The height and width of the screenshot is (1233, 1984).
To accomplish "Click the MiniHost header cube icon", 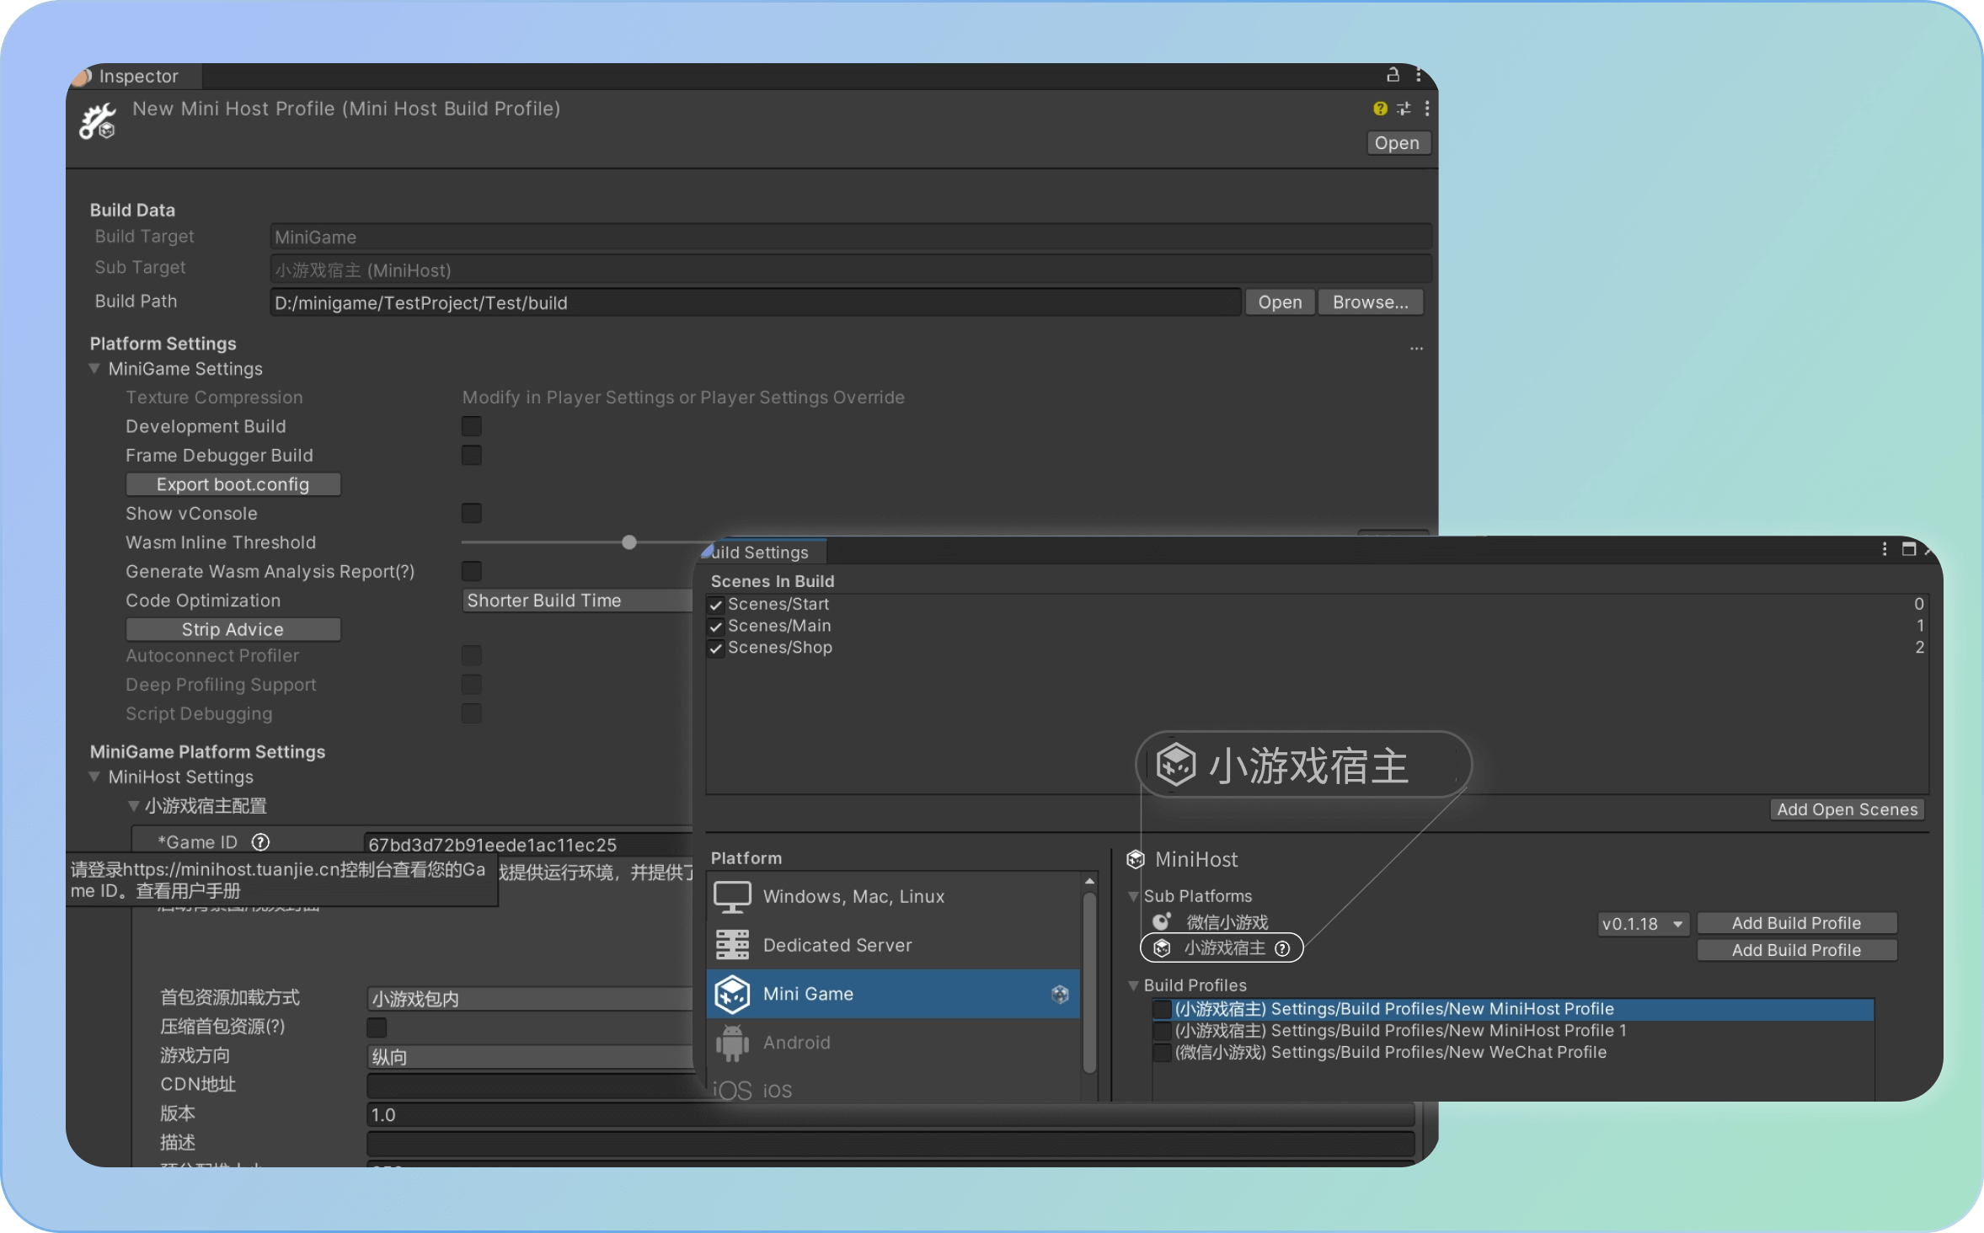I will coord(1136,859).
